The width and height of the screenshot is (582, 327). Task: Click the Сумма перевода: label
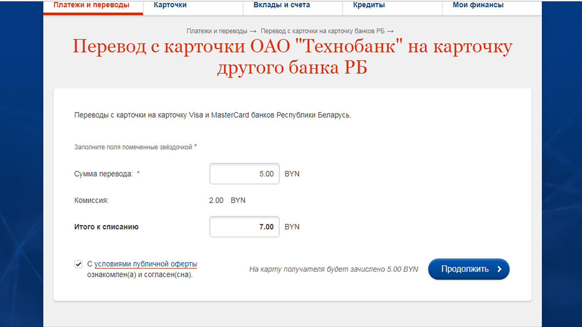(104, 174)
